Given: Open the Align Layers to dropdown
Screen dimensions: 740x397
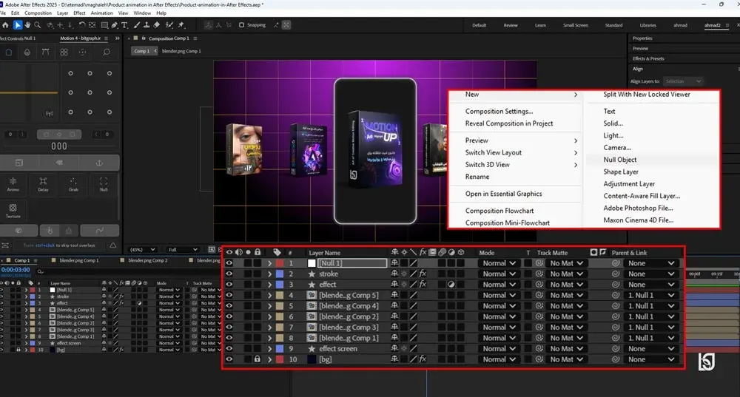Looking at the screenshot, I should click(x=683, y=81).
